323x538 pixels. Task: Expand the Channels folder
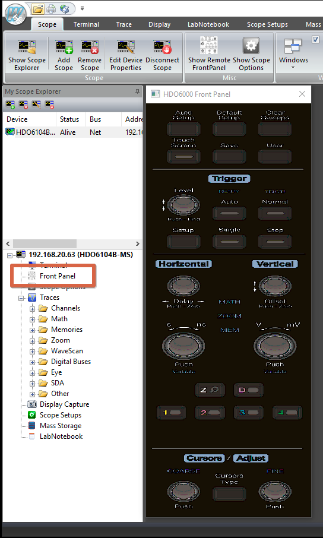tap(32, 309)
